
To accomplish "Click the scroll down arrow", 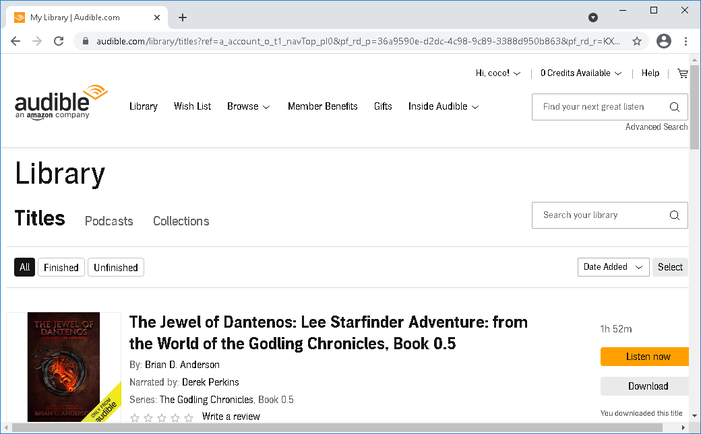I will [x=694, y=416].
